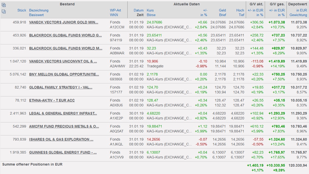This screenshot has width=309, height=174.
Task: Click the Tradegate exchange text
Action: pos(155,66)
